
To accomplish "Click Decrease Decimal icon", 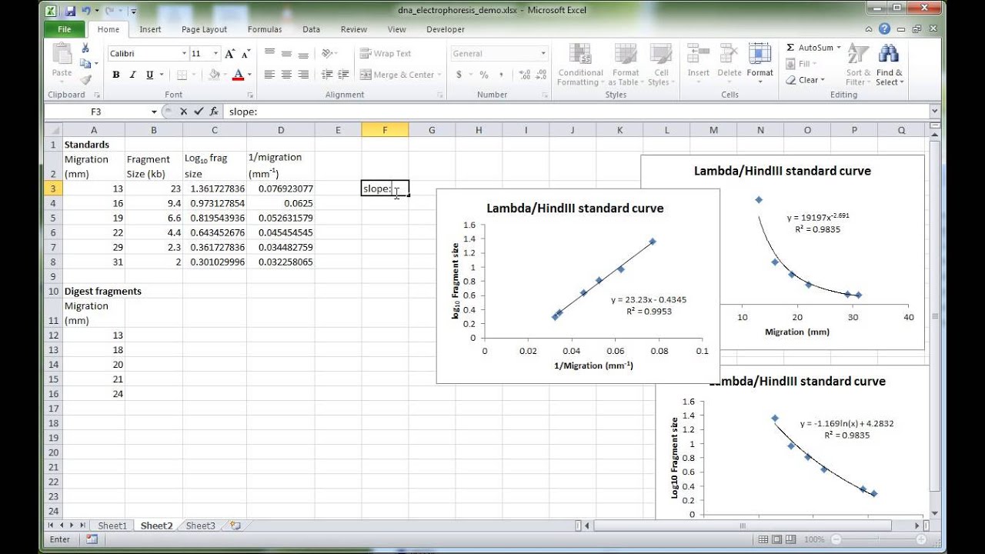I will pos(542,75).
